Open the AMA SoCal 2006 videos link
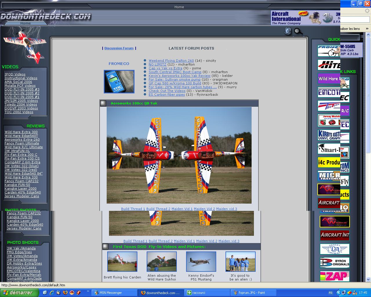The height and width of the screenshot is (297, 371). pos(18,82)
